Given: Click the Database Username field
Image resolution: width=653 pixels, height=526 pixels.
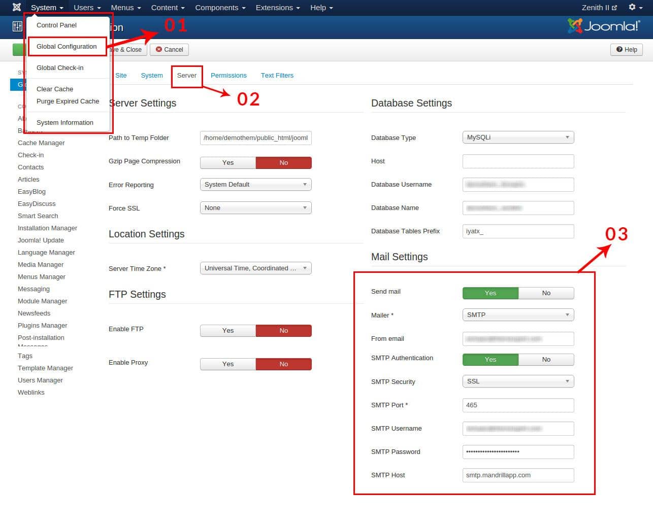Looking at the screenshot, I should coord(518,184).
